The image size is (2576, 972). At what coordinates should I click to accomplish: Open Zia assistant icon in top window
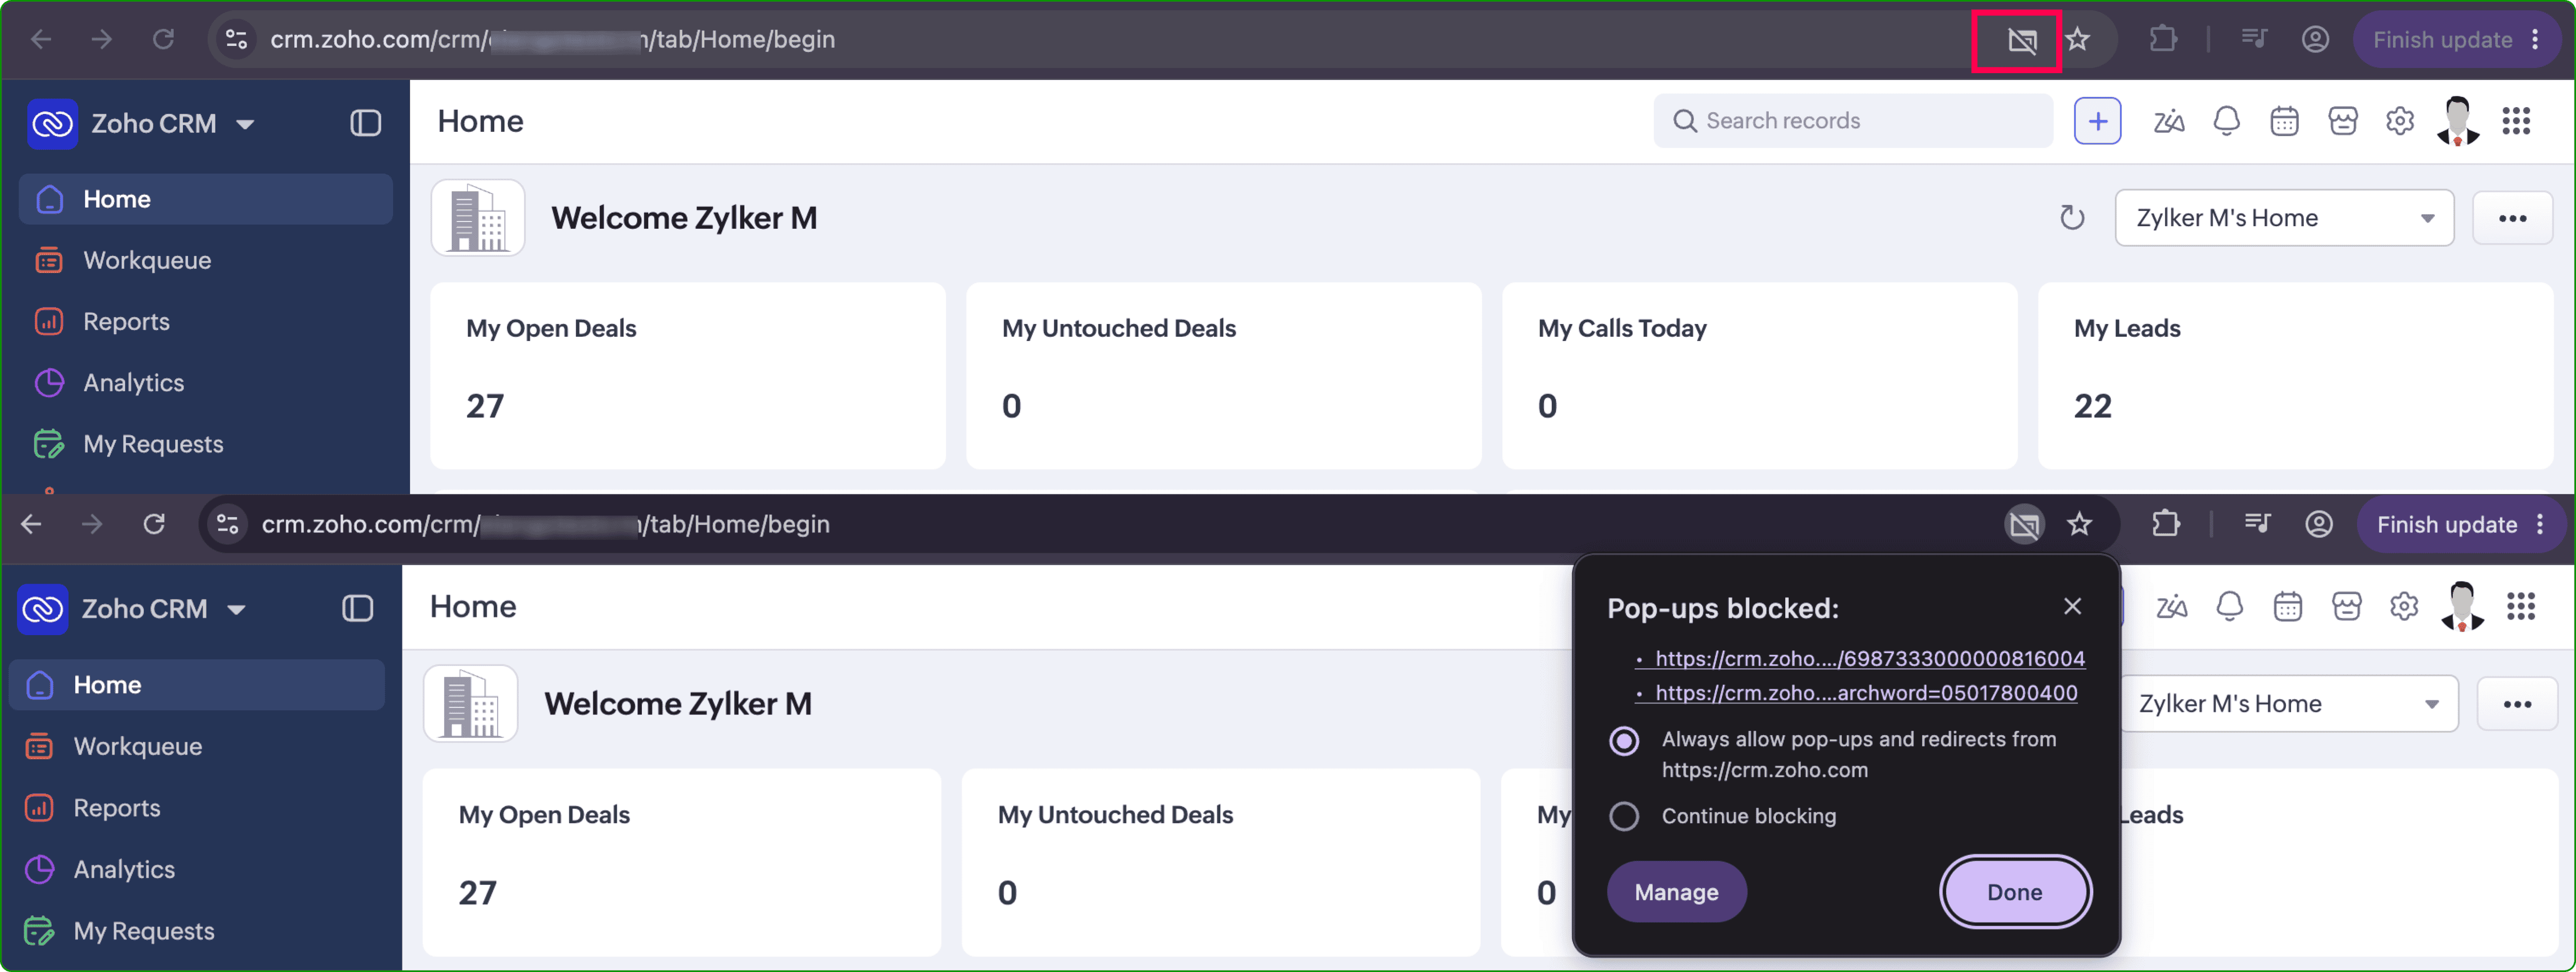click(x=2168, y=122)
